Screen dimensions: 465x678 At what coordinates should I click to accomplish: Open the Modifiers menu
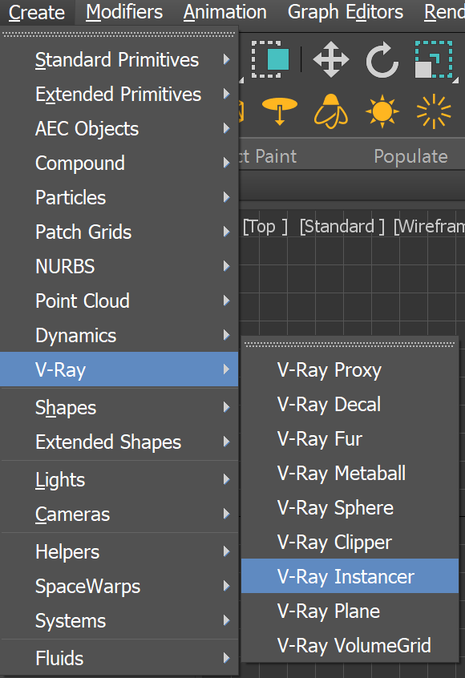click(x=124, y=12)
